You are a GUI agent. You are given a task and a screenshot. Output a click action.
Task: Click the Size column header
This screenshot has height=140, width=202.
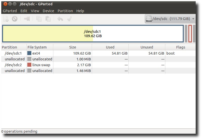point(73,47)
